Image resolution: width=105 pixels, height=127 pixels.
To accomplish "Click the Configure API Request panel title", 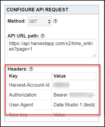I will point(38,10).
